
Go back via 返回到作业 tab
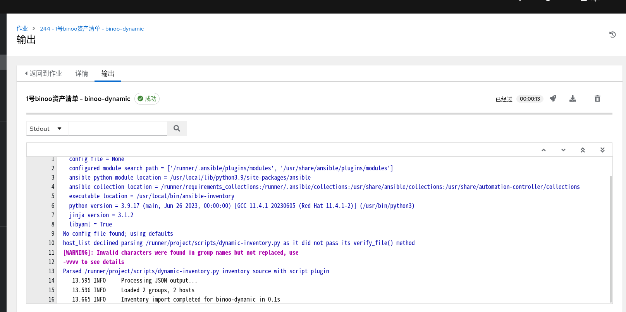43,74
